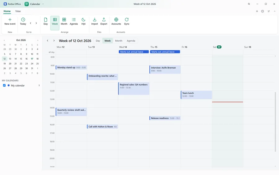
Task: Open the history clock icon top-right
Action: click(x=263, y=11)
